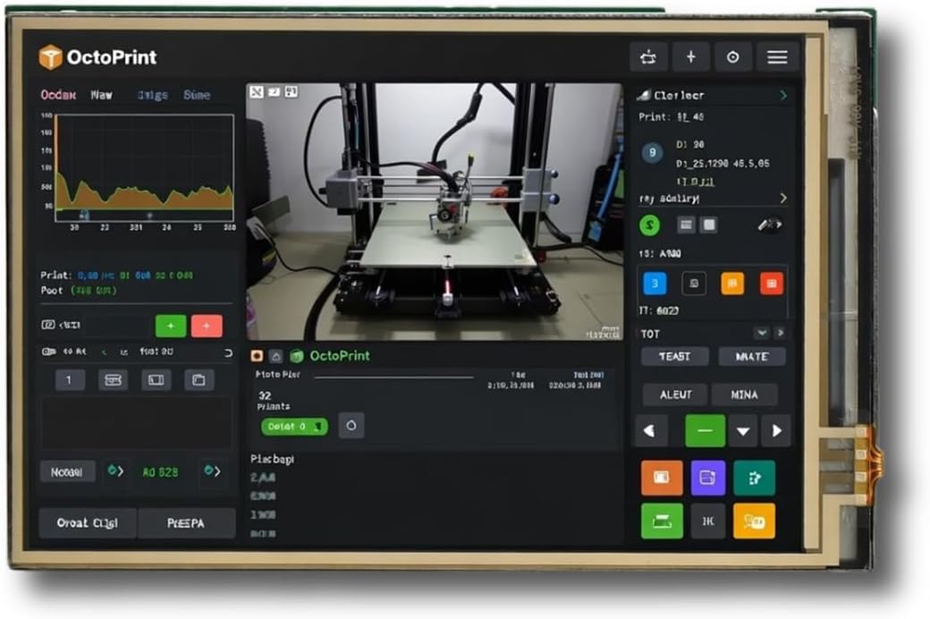Click the printer icon button in the header
The image size is (930, 619).
pyautogui.click(x=648, y=57)
